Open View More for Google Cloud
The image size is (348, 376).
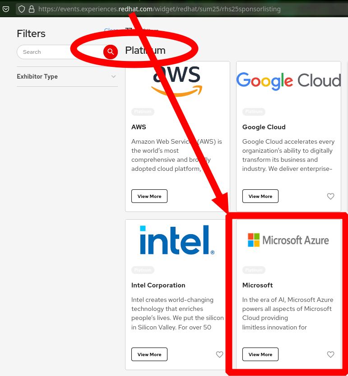point(260,196)
